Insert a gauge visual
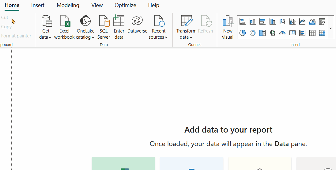336x170 pixels. point(282,33)
